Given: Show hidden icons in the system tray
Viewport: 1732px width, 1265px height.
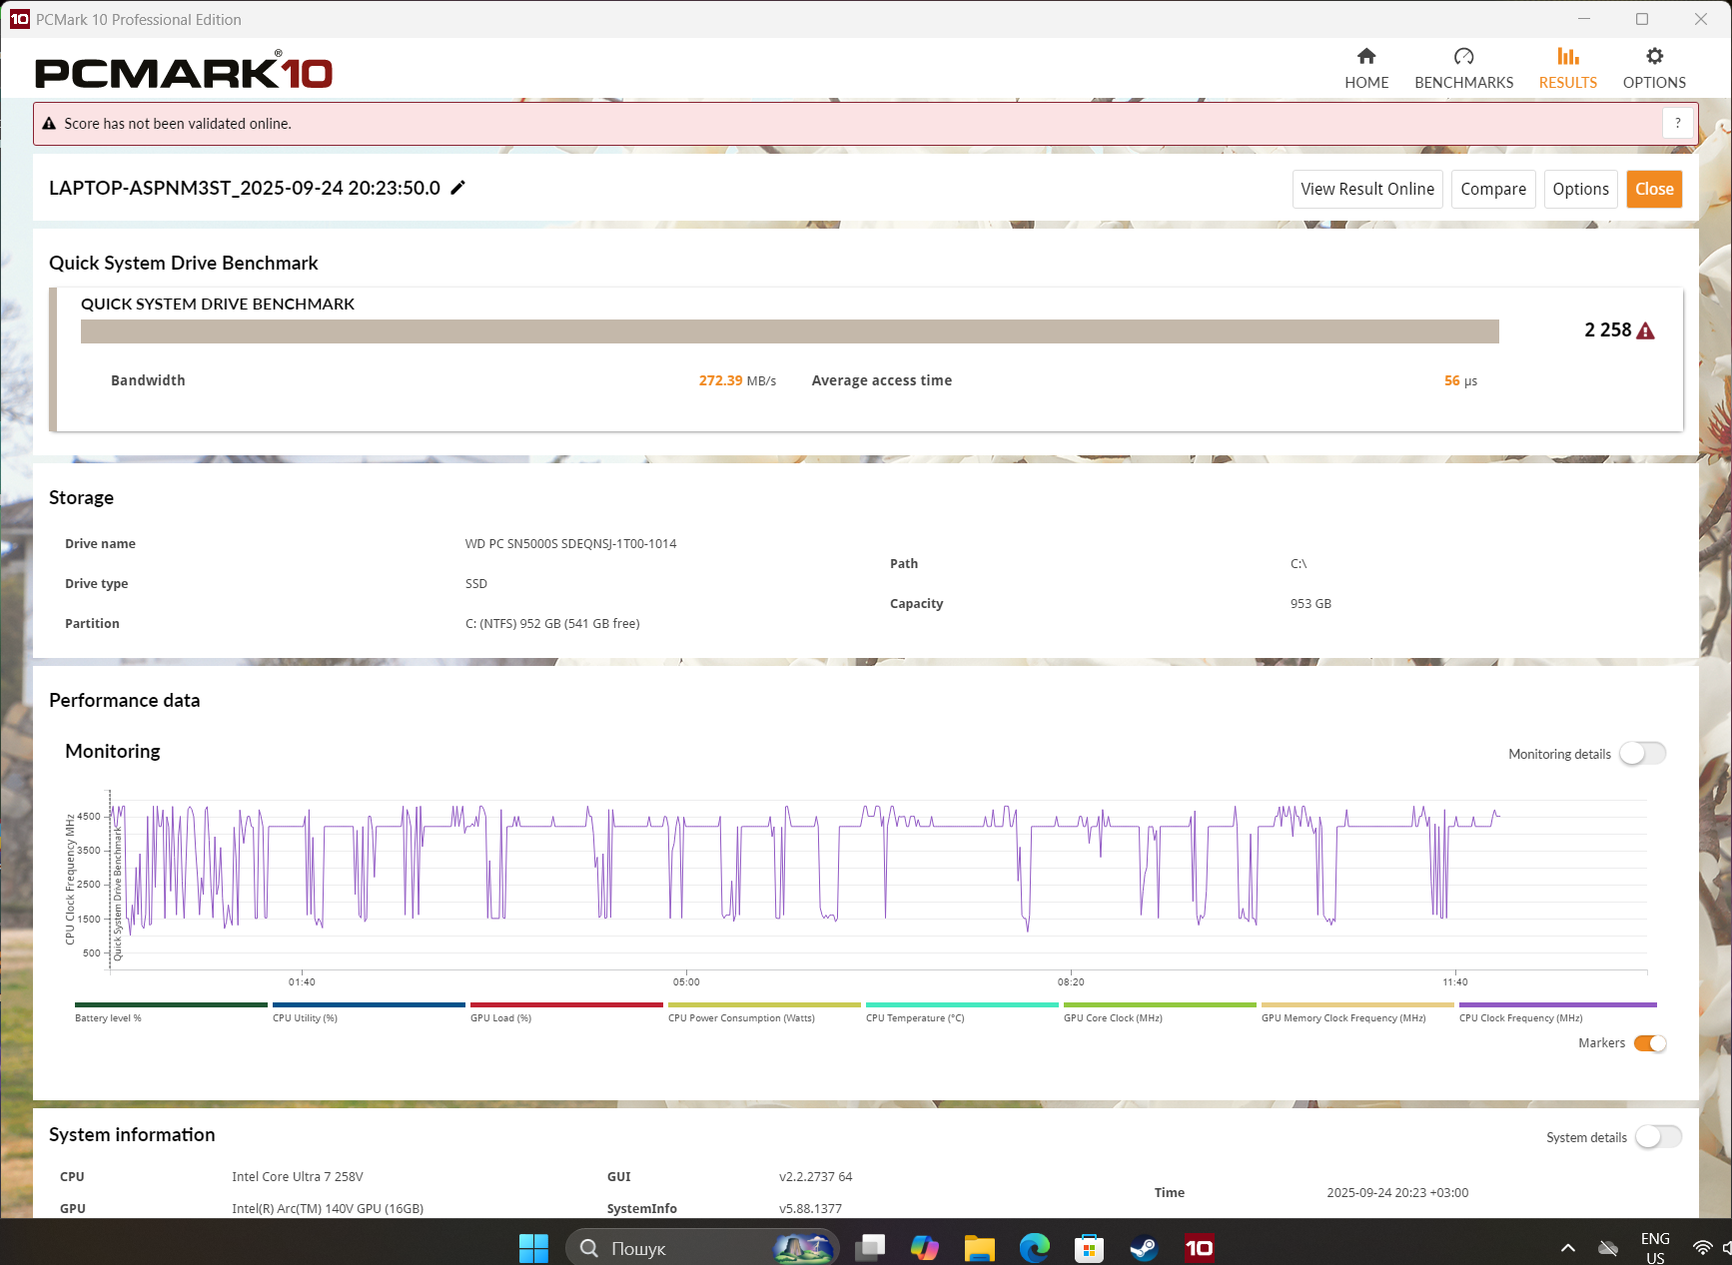Looking at the screenshot, I should pos(1568,1247).
